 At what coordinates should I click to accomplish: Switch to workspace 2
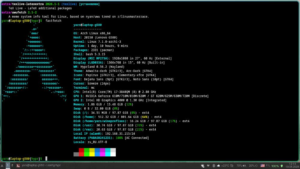[x=12, y=165]
